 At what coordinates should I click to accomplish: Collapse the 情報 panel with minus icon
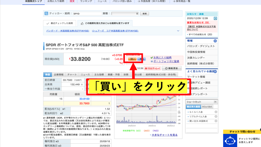pyautogui.click(x=215, y=41)
